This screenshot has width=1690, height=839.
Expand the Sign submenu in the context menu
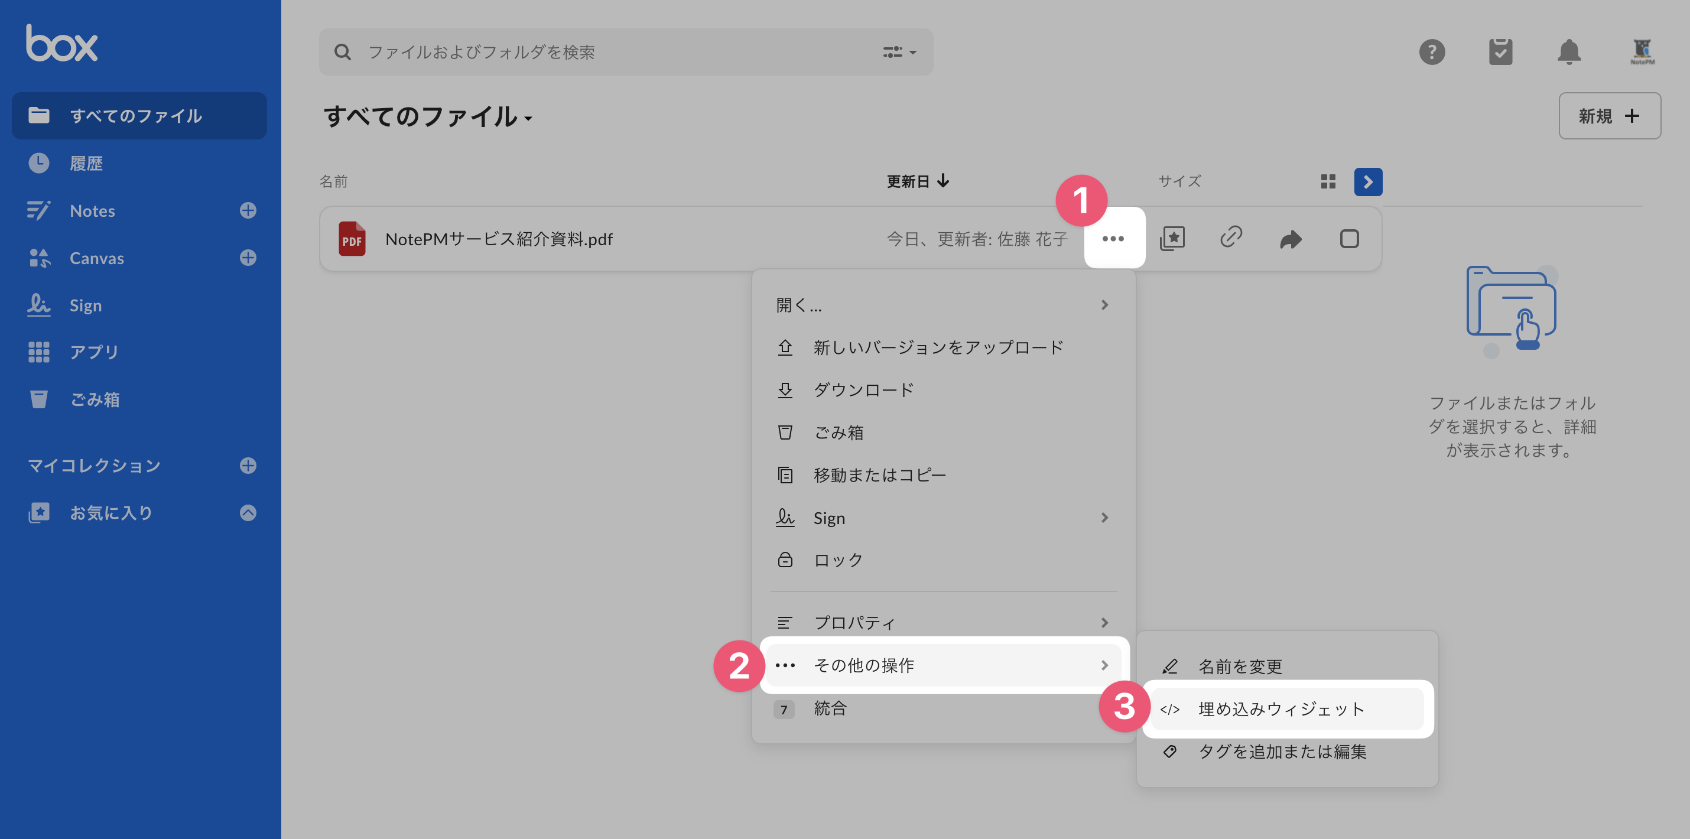tap(944, 518)
